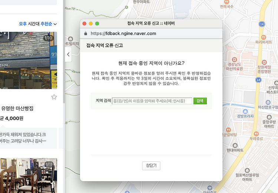
Task: Click the 창닫기 close window button
Action: pos(151,166)
